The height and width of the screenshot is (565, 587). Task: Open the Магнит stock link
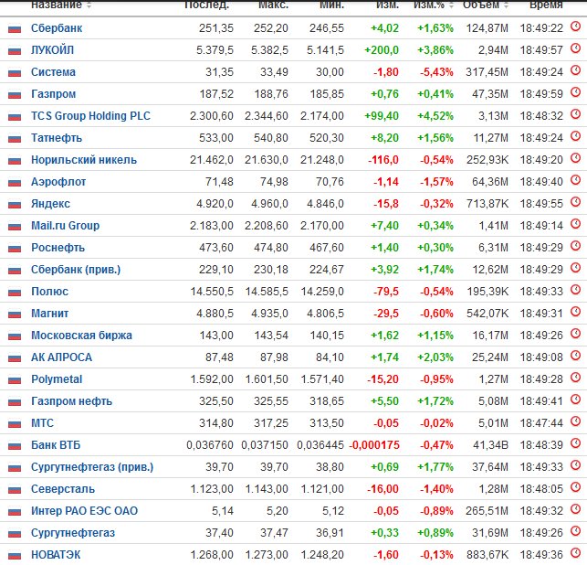coord(49,313)
